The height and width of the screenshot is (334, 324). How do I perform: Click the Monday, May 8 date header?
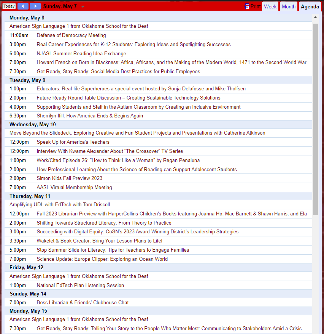point(27,18)
